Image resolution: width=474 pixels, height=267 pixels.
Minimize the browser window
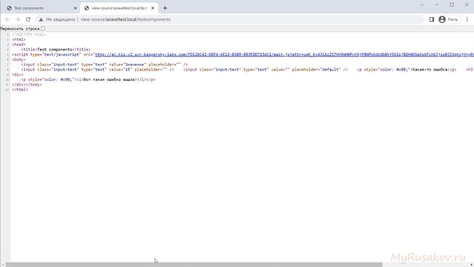437,4
